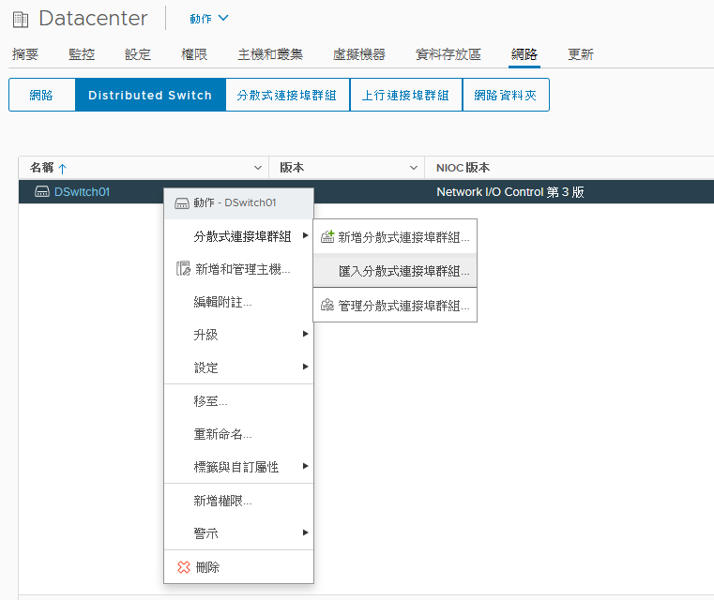Click the 管理分散式連接埠群組 gear icon
The image size is (714, 600).
pyautogui.click(x=327, y=305)
